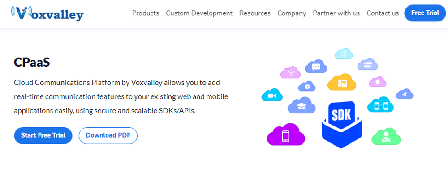This screenshot has width=448, height=176.
Task: Click the video camera cloud icon
Action: tap(272, 95)
